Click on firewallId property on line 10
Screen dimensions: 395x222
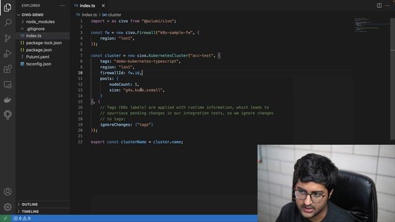(111, 73)
